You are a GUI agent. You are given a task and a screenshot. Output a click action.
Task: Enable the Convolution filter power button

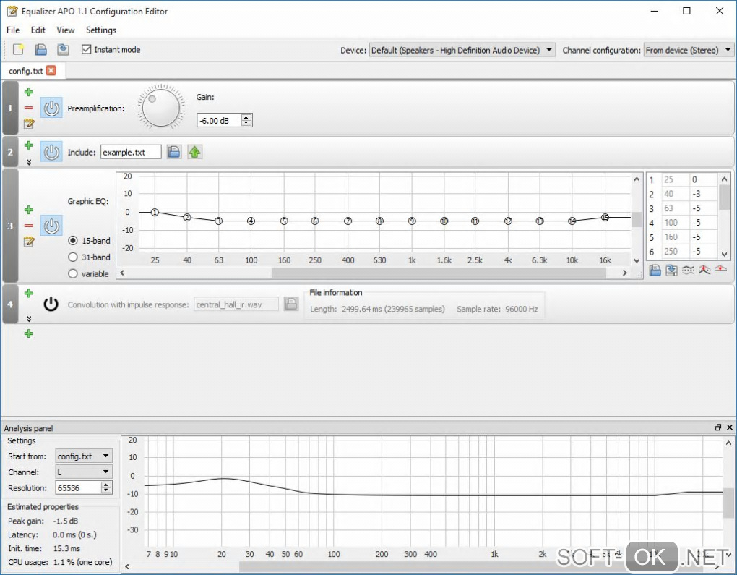tap(51, 304)
